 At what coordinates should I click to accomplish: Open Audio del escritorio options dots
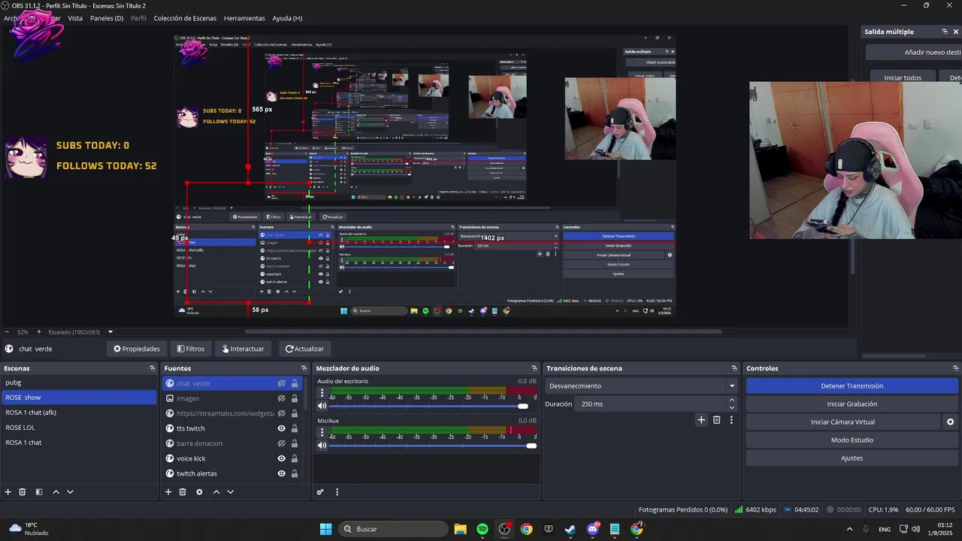[322, 392]
